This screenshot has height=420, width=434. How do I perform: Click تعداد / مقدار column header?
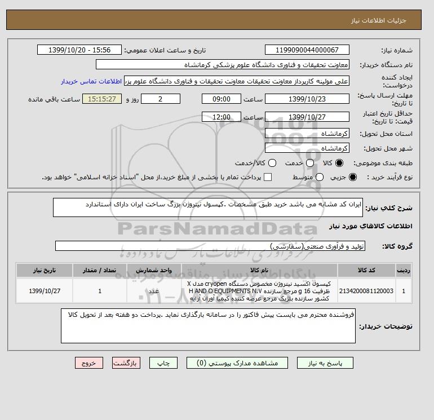click(100, 270)
